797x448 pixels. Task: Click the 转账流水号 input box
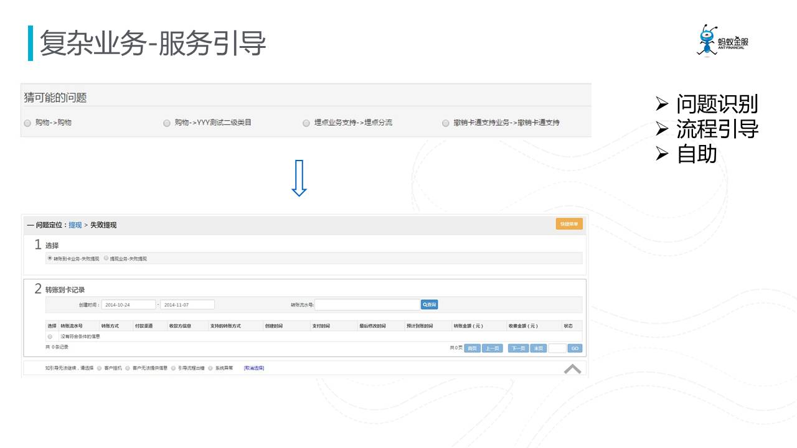[x=367, y=305]
